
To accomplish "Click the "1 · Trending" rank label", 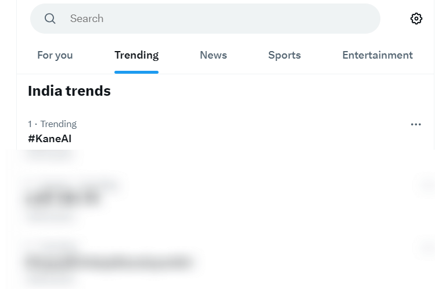I will point(52,124).
